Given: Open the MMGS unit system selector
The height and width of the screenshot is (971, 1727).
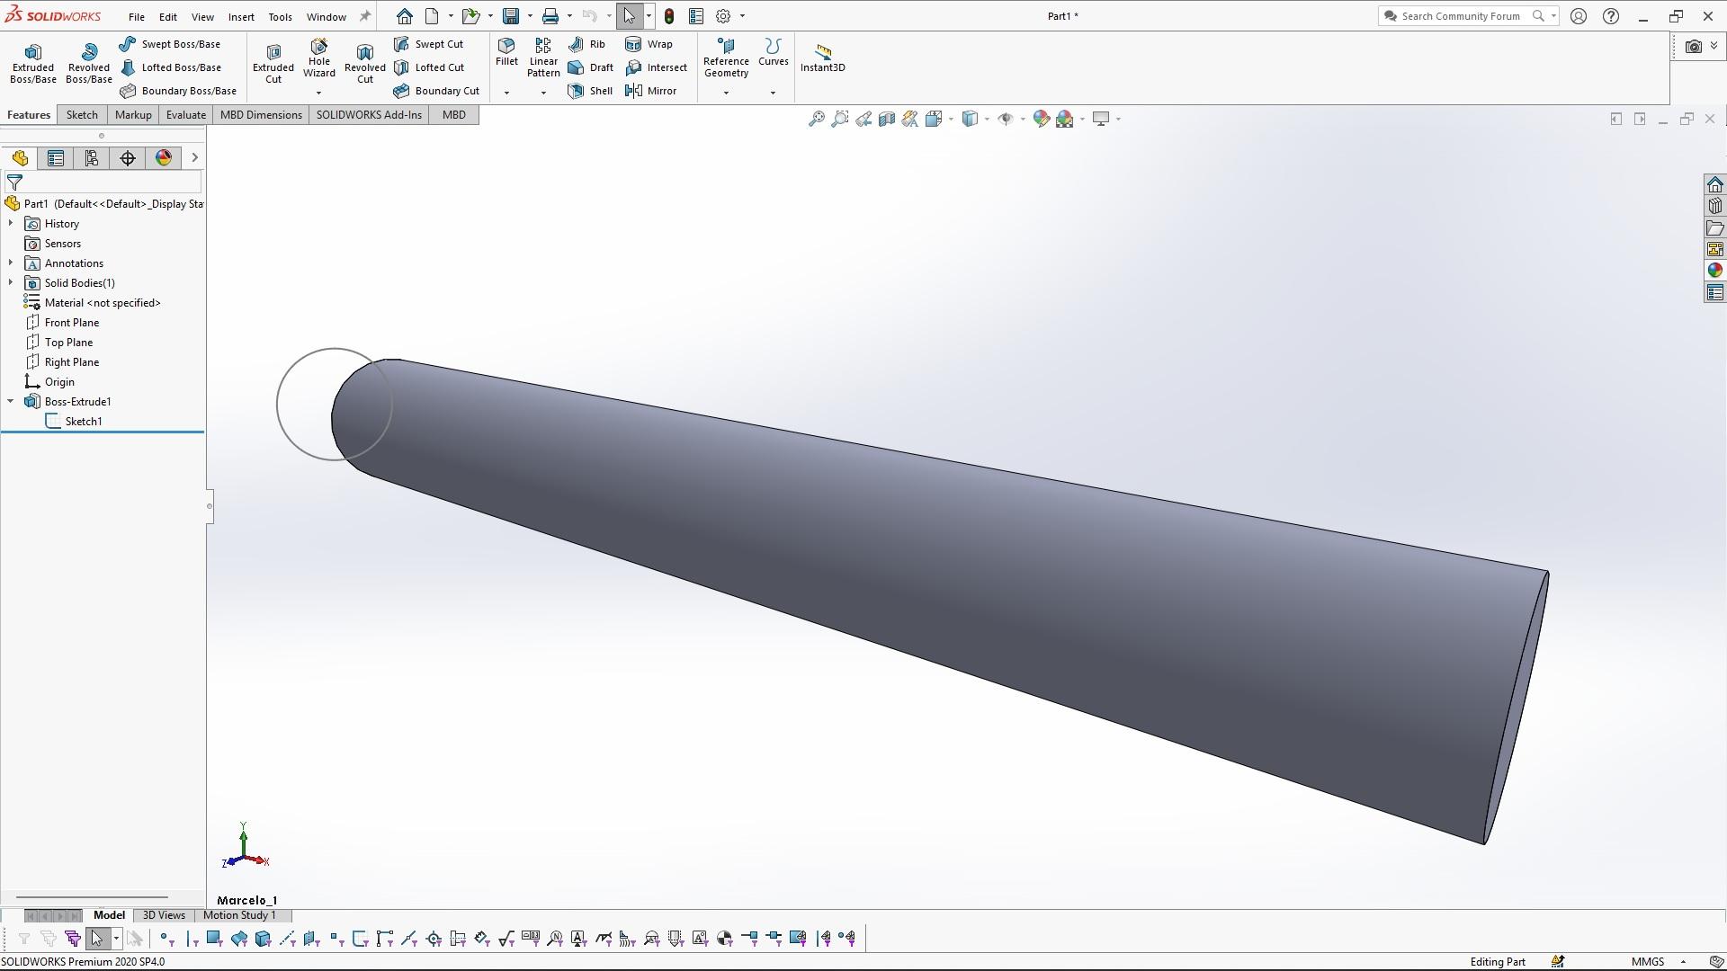Looking at the screenshot, I should coord(1658,962).
